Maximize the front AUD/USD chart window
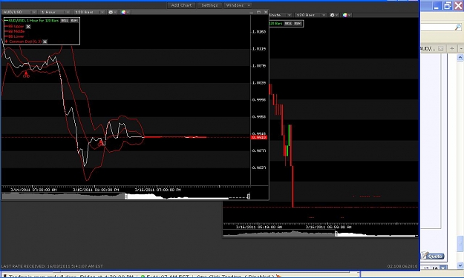This screenshot has height=278, width=464. (x=258, y=12)
